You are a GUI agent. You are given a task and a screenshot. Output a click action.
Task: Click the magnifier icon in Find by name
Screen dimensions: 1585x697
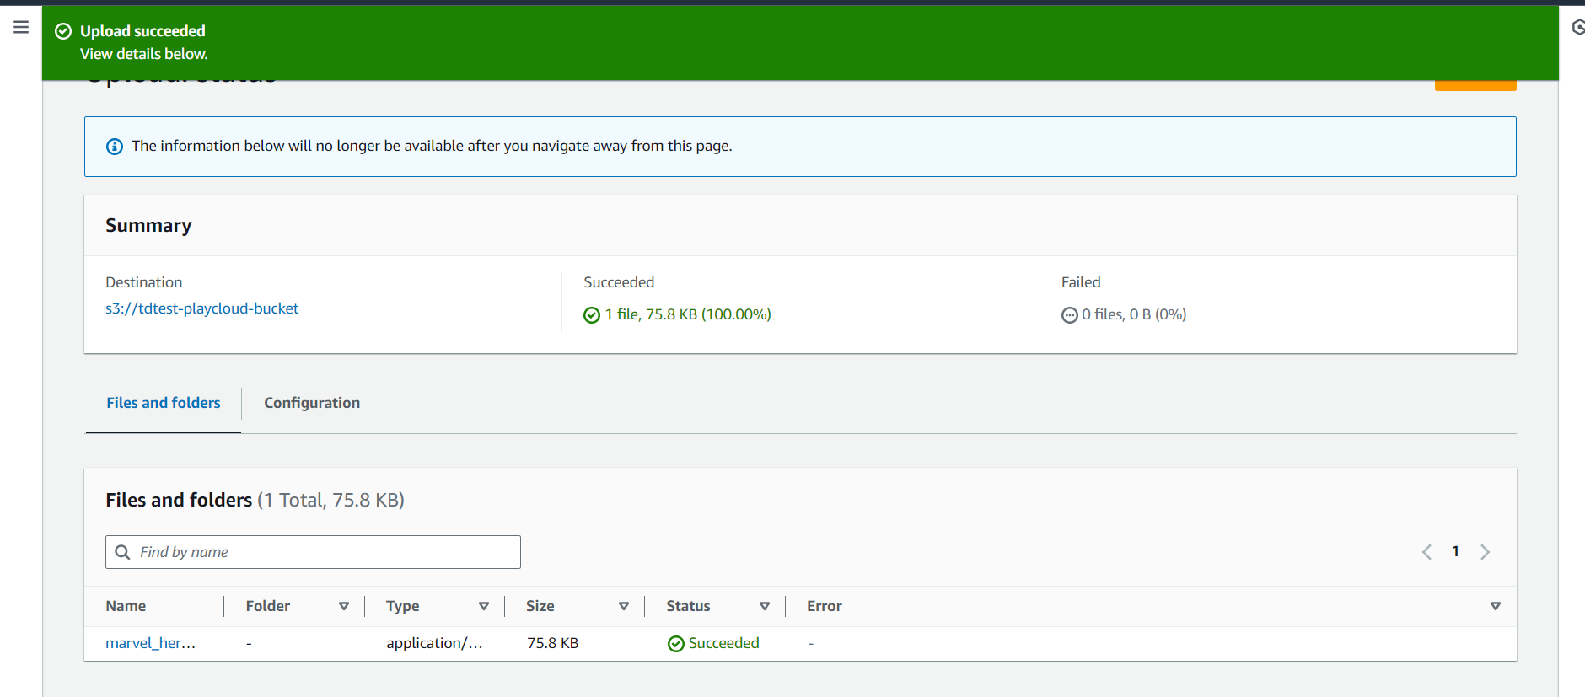click(x=123, y=552)
